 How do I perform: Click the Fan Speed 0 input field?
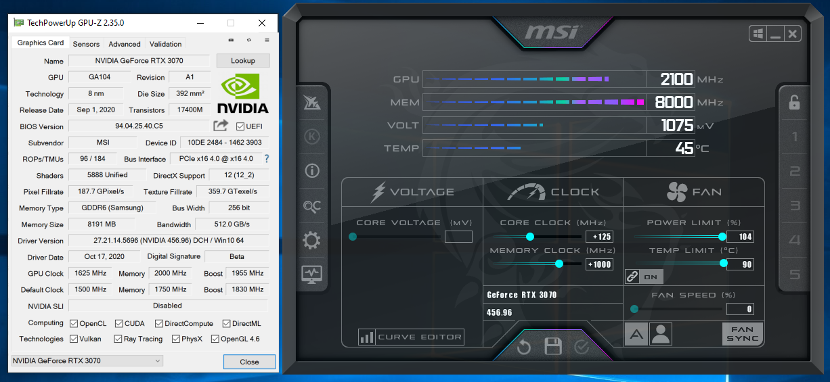740,309
